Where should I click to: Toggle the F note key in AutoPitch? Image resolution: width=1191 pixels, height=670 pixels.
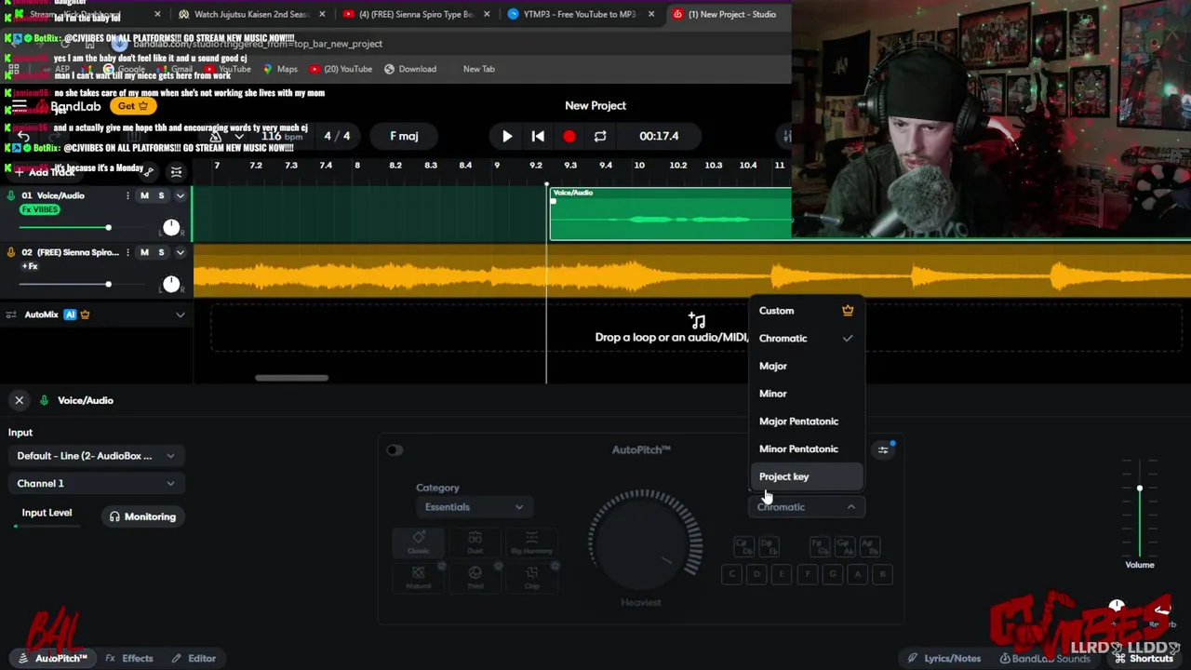pos(808,574)
